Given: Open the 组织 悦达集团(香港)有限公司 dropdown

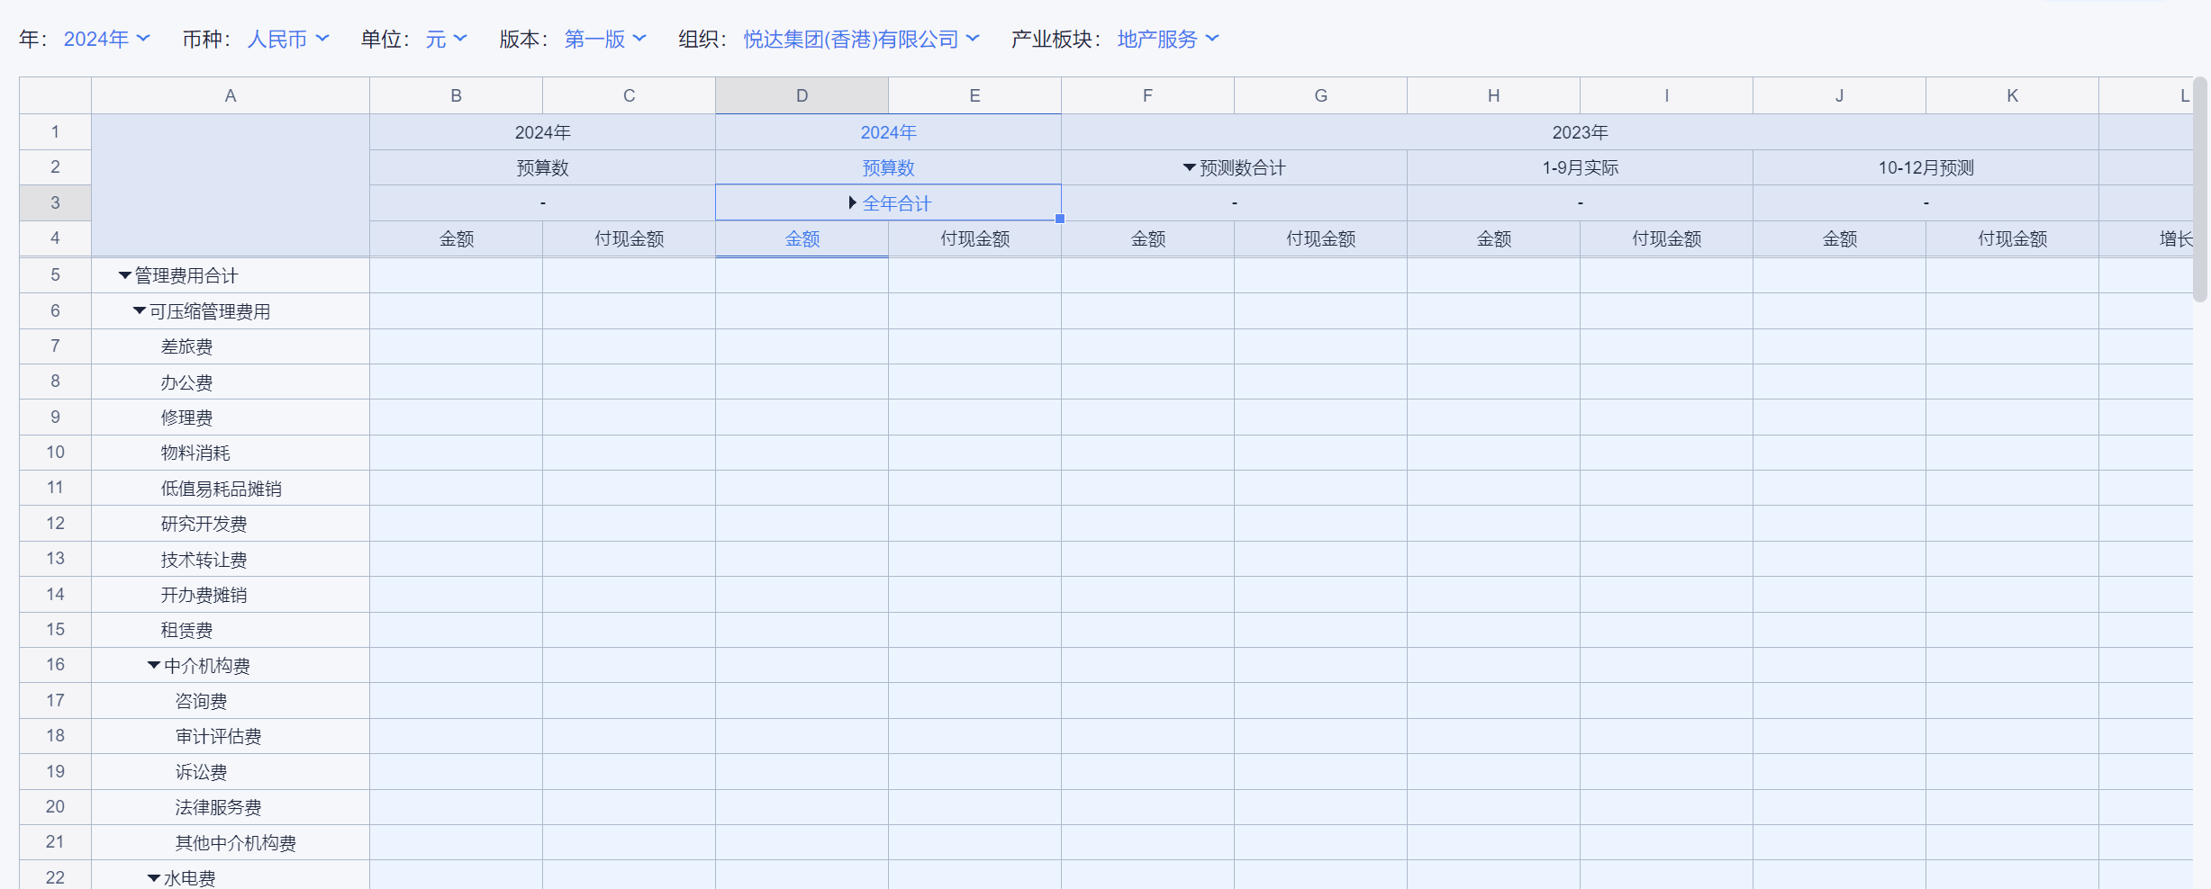Looking at the screenshot, I should click(861, 39).
